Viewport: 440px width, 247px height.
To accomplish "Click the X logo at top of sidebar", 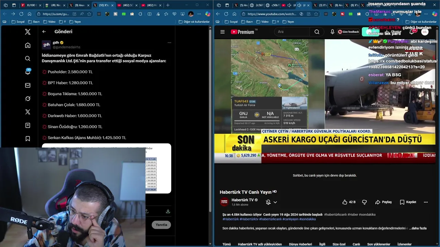I will point(28,32).
